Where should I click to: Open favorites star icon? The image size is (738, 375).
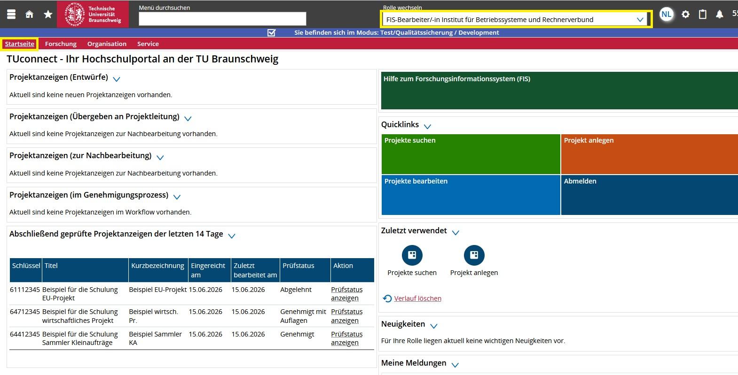48,15
